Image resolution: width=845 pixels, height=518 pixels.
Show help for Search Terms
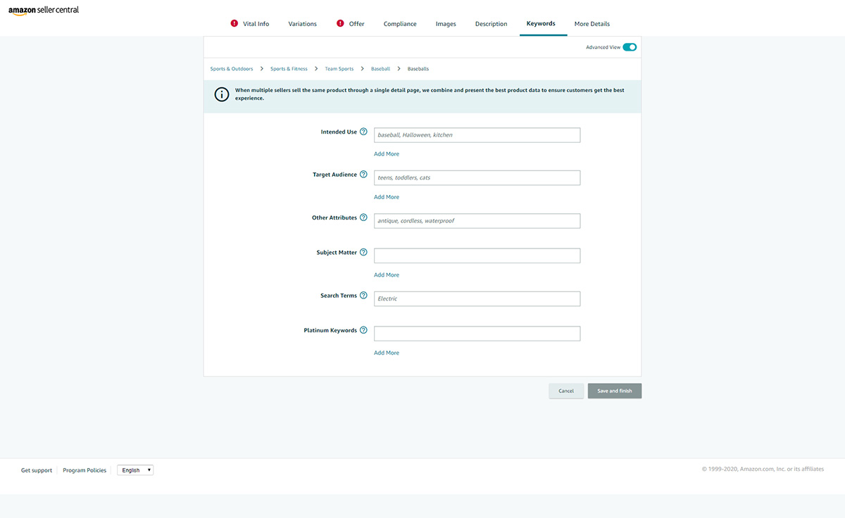(363, 296)
